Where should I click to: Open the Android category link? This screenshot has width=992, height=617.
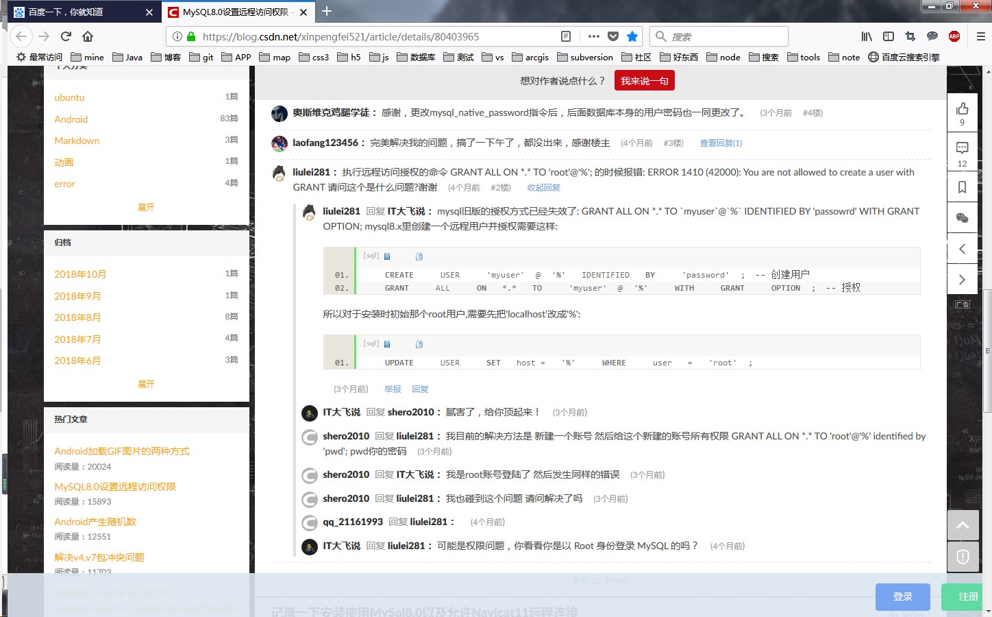(x=71, y=119)
